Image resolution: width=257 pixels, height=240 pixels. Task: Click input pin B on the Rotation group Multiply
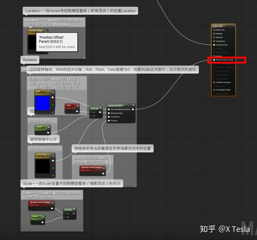pyautogui.click(x=92, y=116)
